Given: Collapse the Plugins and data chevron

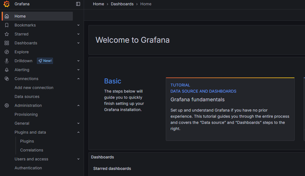Looking at the screenshot, I should (78, 132).
